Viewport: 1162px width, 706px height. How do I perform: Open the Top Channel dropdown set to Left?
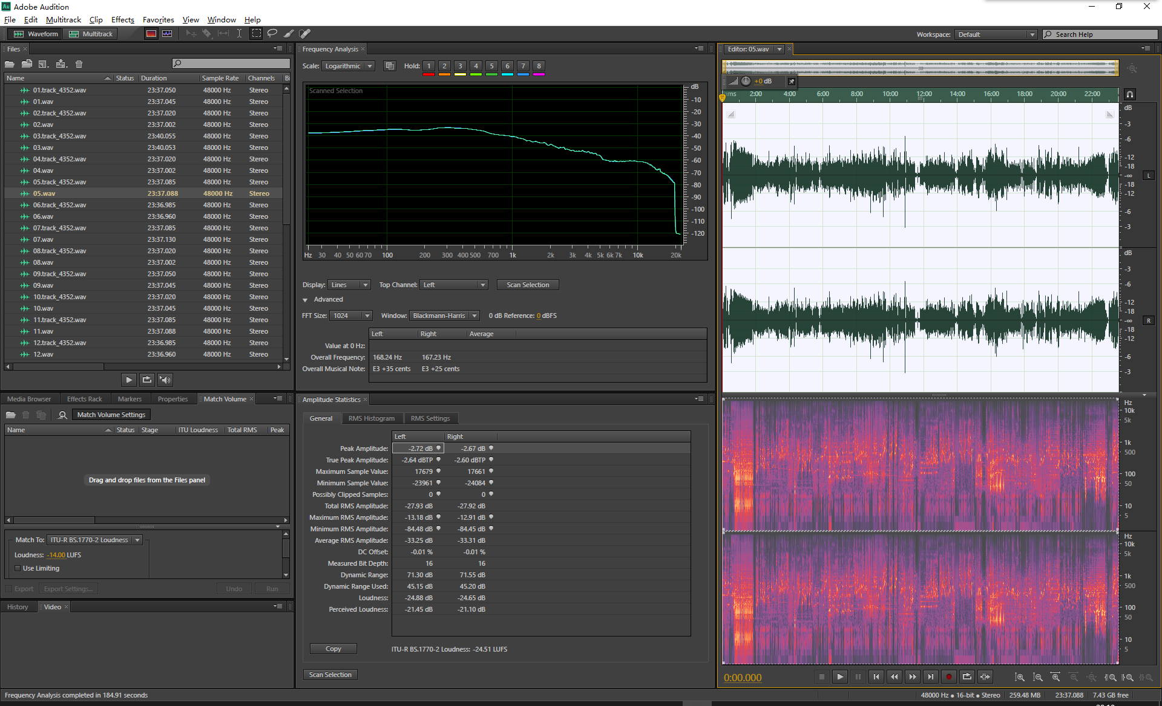coord(454,285)
